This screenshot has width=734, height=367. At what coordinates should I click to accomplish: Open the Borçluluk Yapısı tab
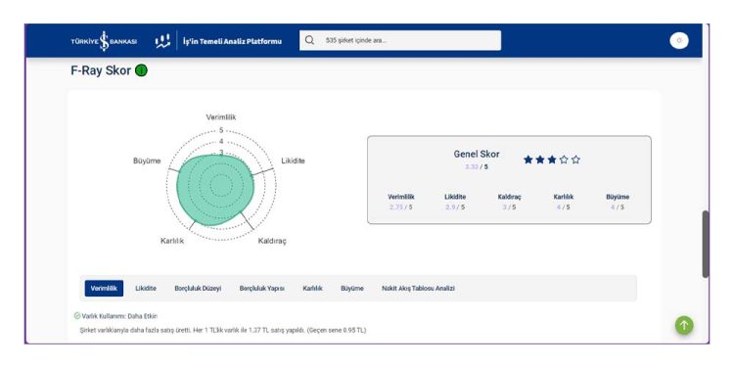pos(261,289)
